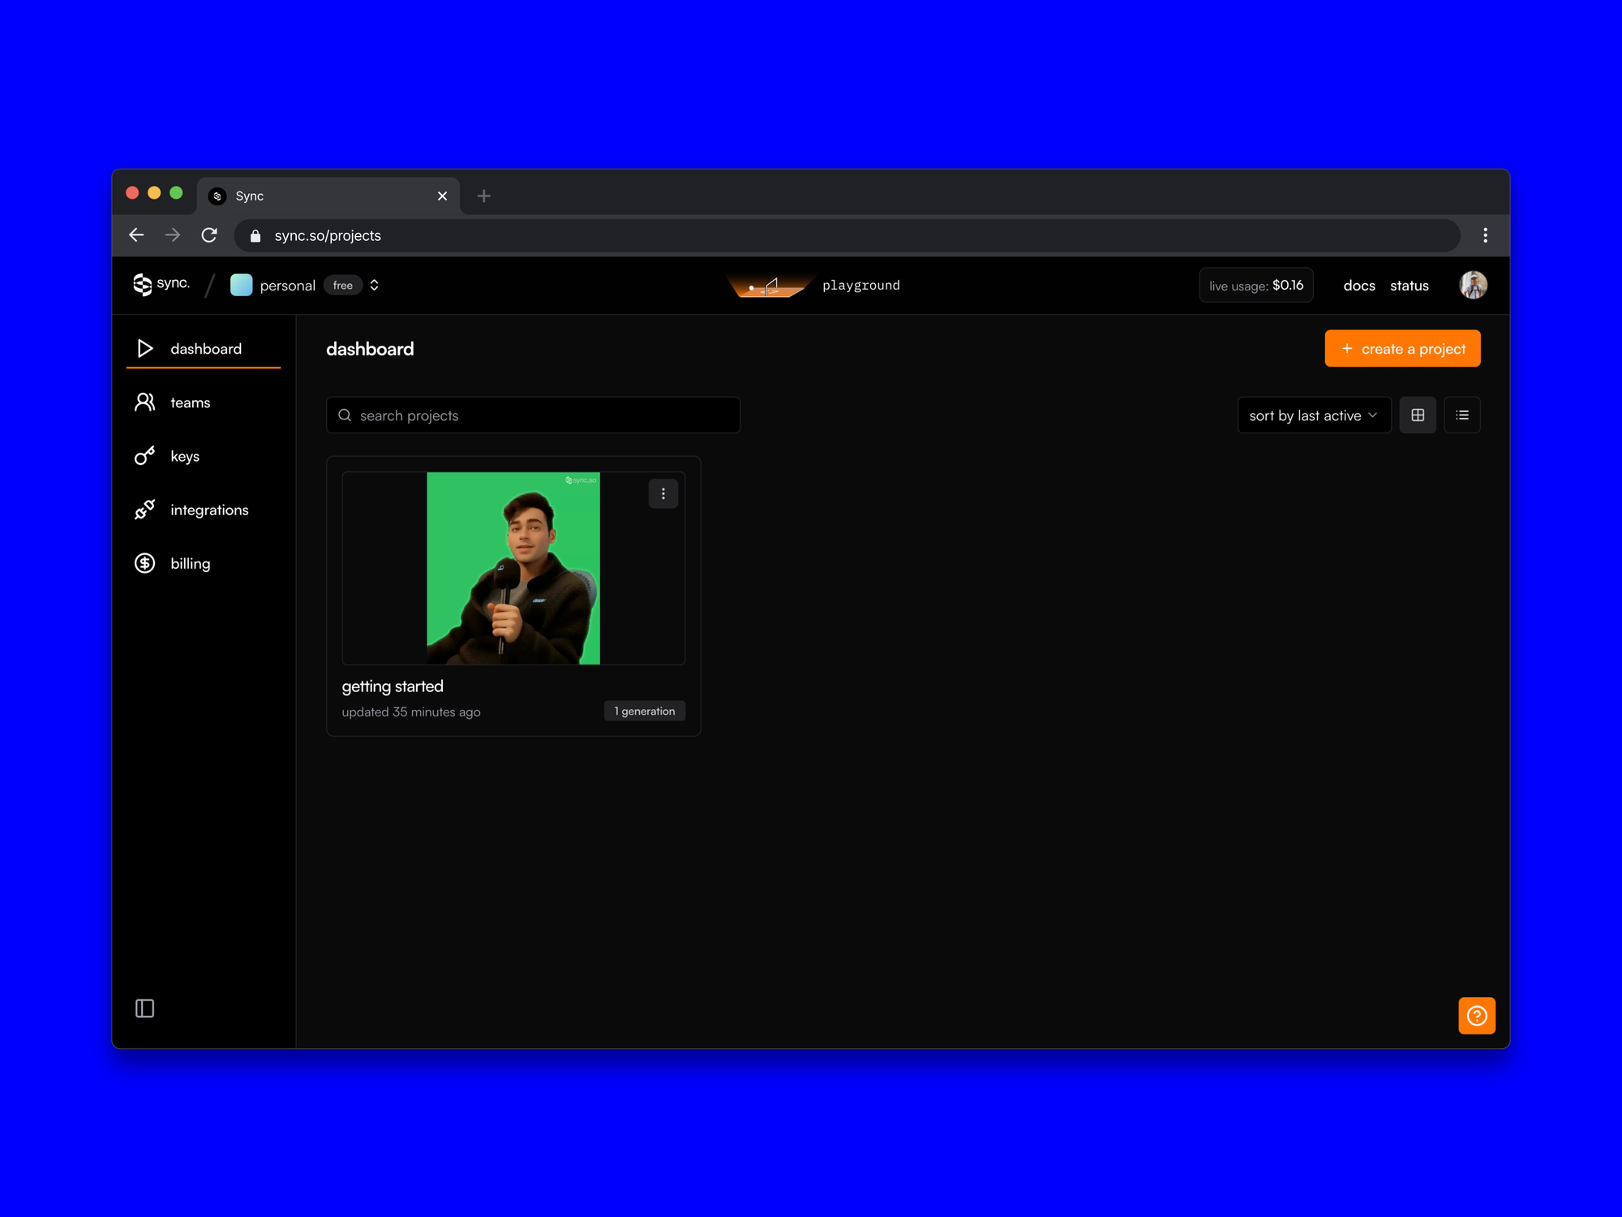Image resolution: width=1622 pixels, height=1217 pixels.
Task: Open three-dot menu on getting started project
Action: (663, 493)
